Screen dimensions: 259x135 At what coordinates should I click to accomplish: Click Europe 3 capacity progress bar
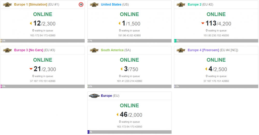click(42, 86)
